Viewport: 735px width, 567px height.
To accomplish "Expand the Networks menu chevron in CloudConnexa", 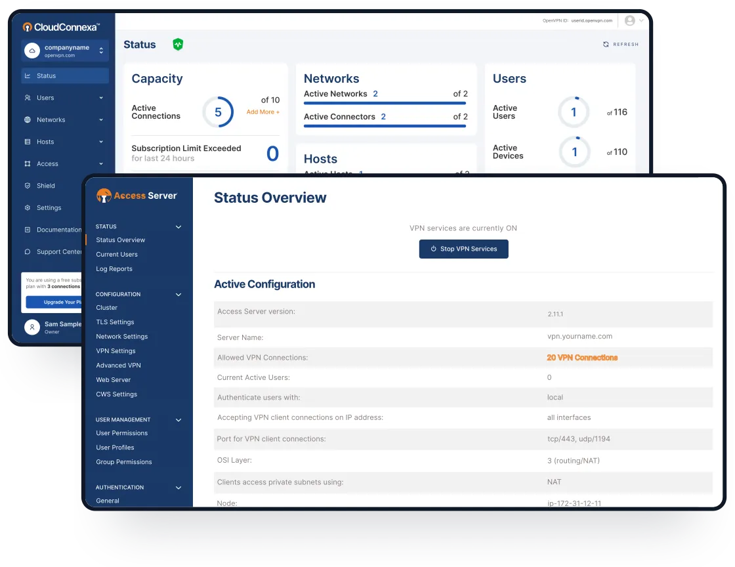I will [101, 119].
